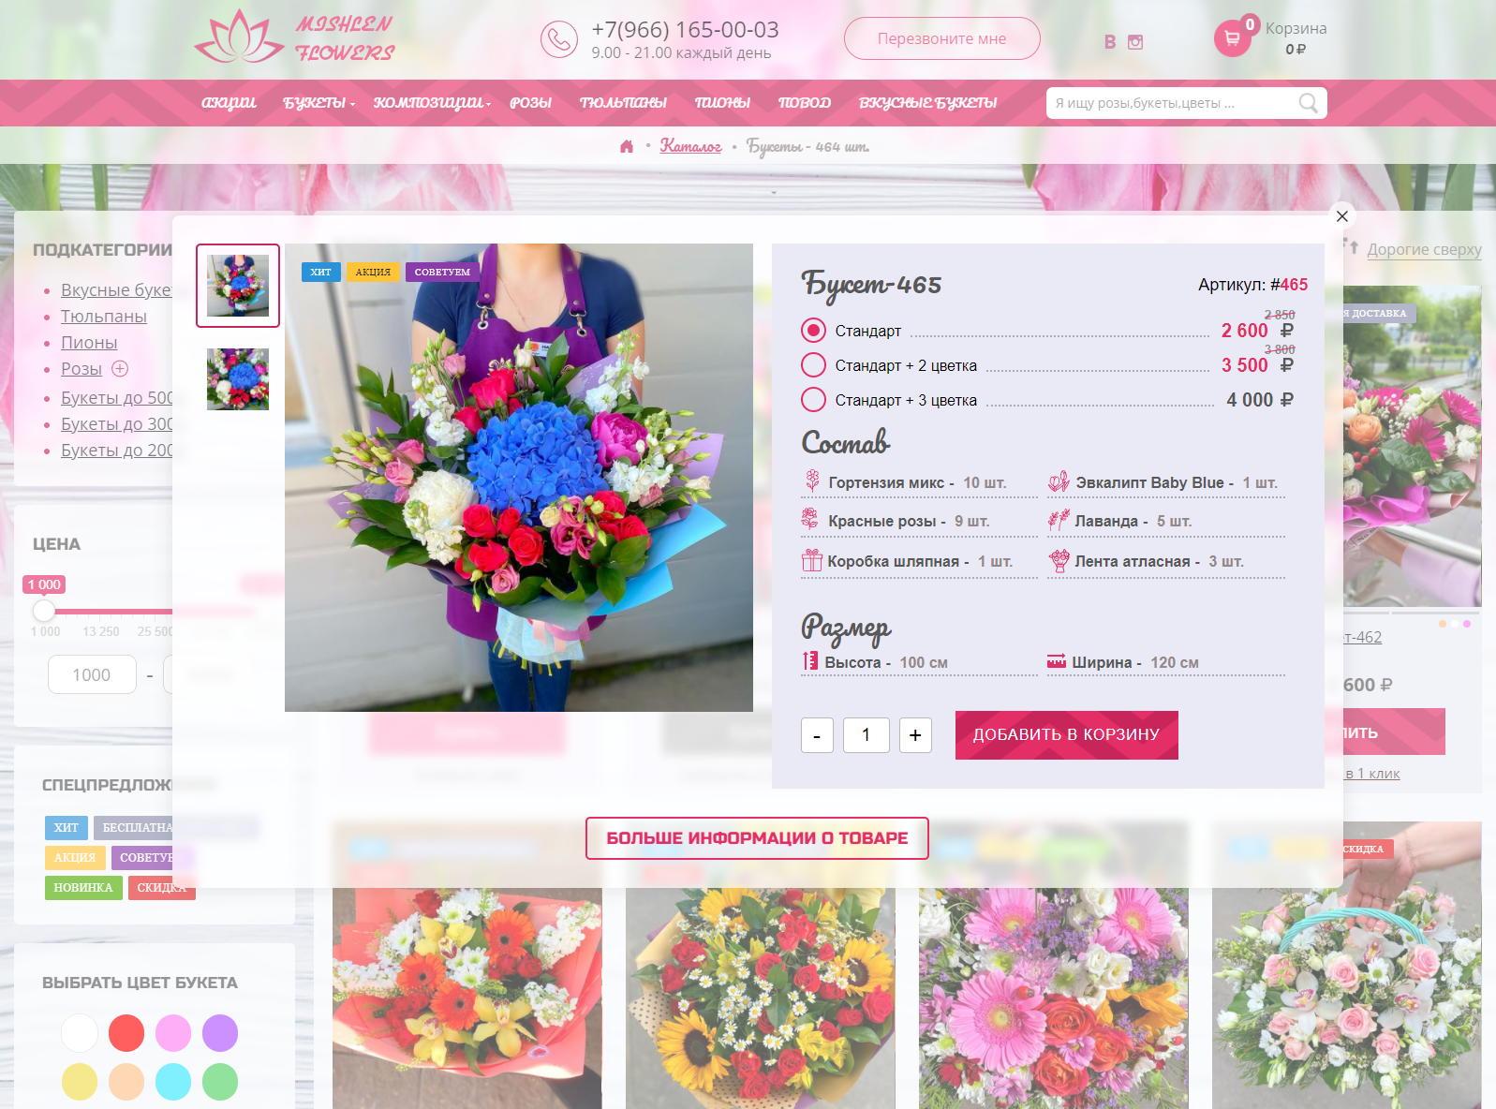Click the search magnifier icon

tap(1309, 103)
